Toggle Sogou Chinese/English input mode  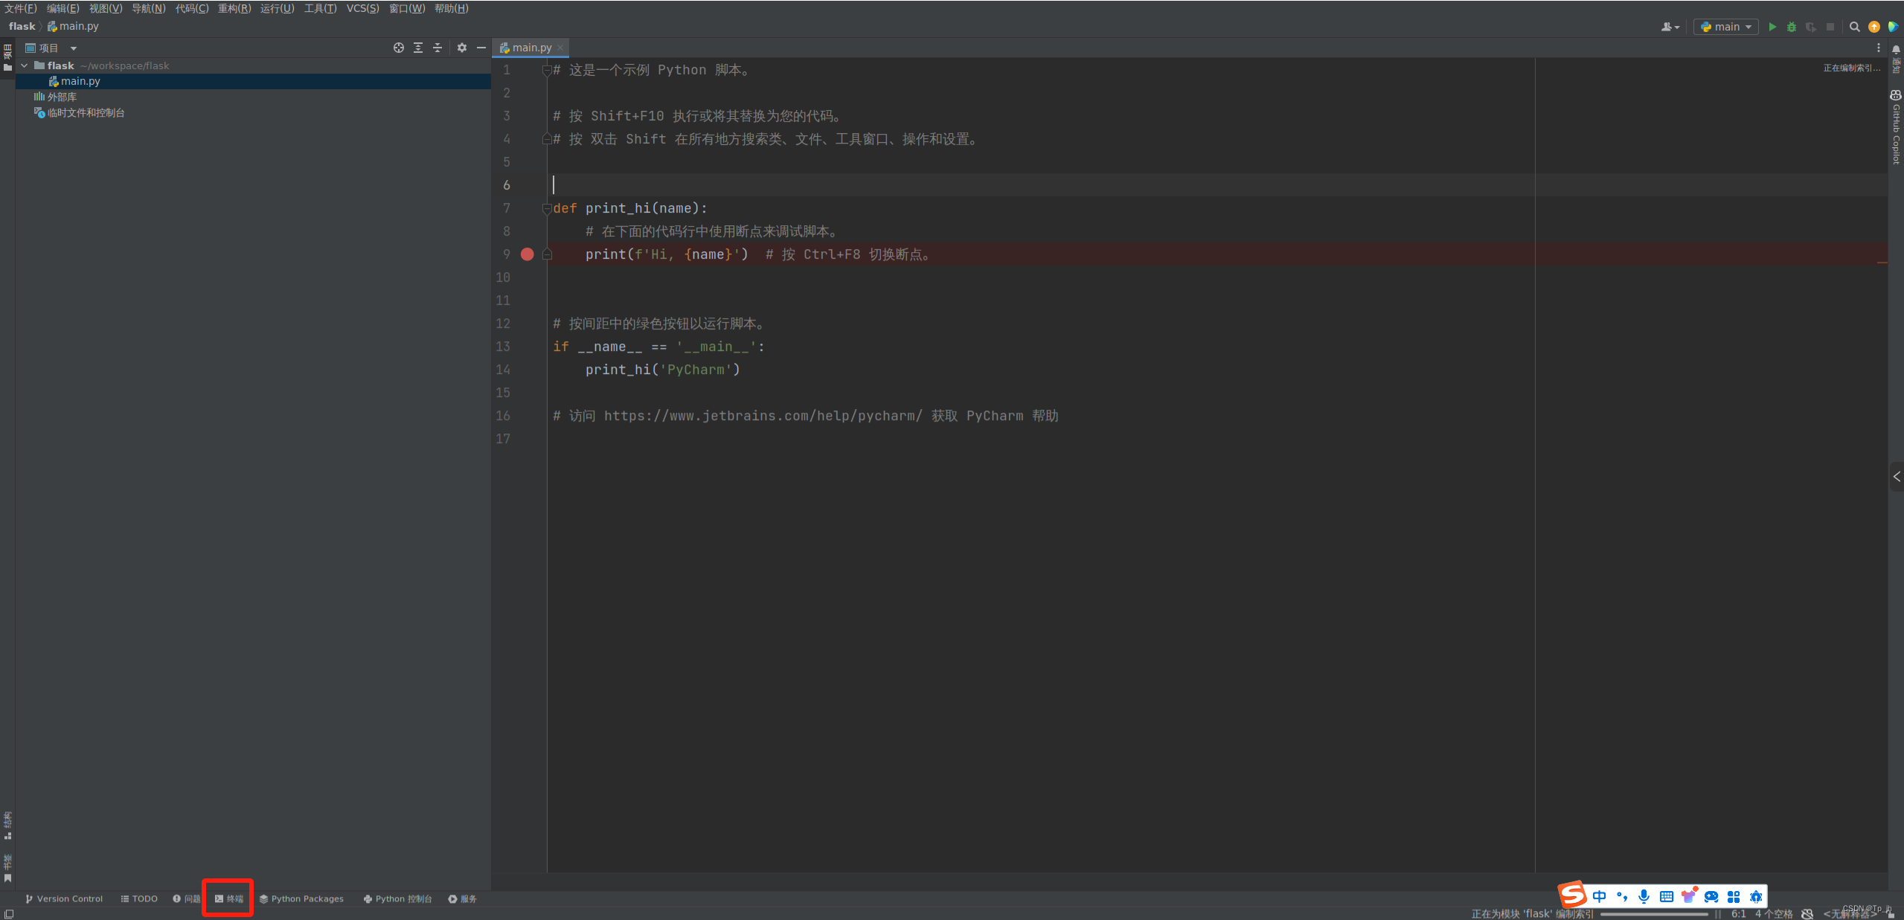pyautogui.click(x=1600, y=896)
